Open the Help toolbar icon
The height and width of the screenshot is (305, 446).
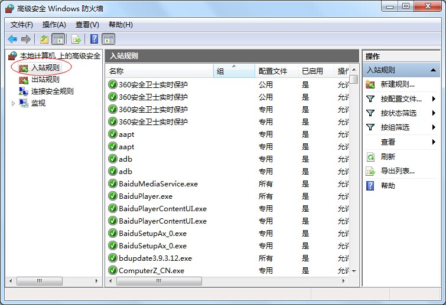(x=94, y=39)
